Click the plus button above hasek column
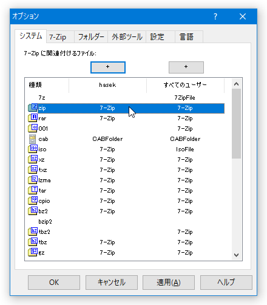This screenshot has width=267, height=305. 108,67
